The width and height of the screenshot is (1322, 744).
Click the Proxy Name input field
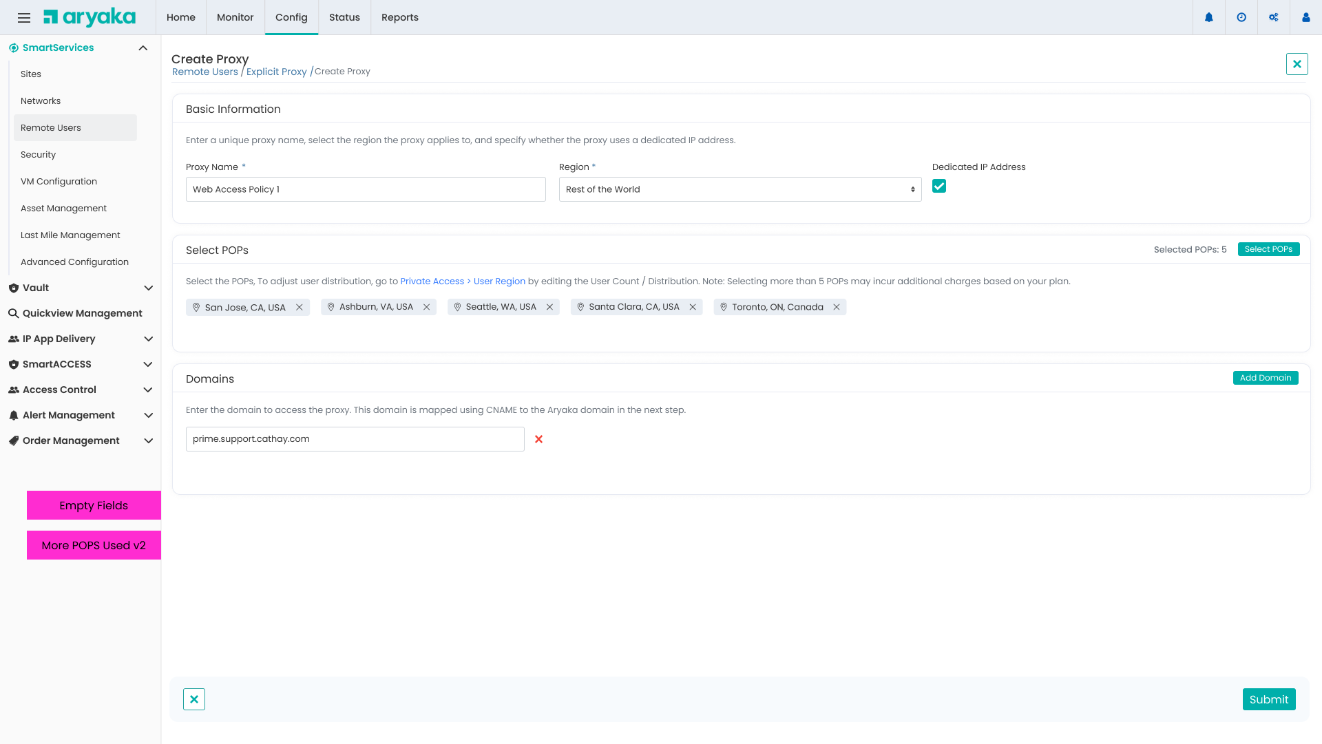[365, 189]
